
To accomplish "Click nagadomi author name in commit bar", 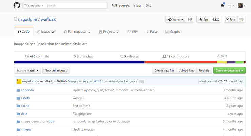I will click(29, 81).
